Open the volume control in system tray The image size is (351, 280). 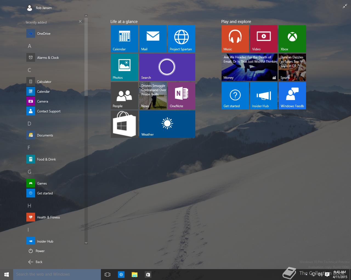[320, 275]
